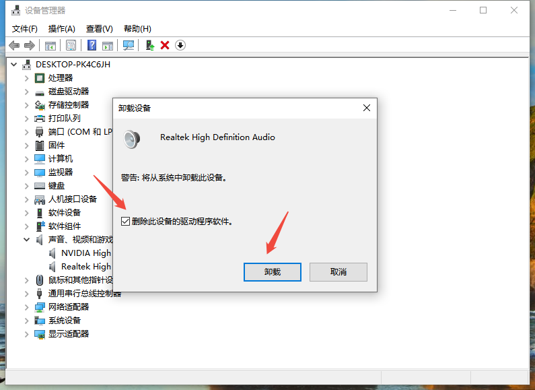This screenshot has height=390, width=535.
Task: Open the 查看(V) menu
Action: [x=100, y=29]
